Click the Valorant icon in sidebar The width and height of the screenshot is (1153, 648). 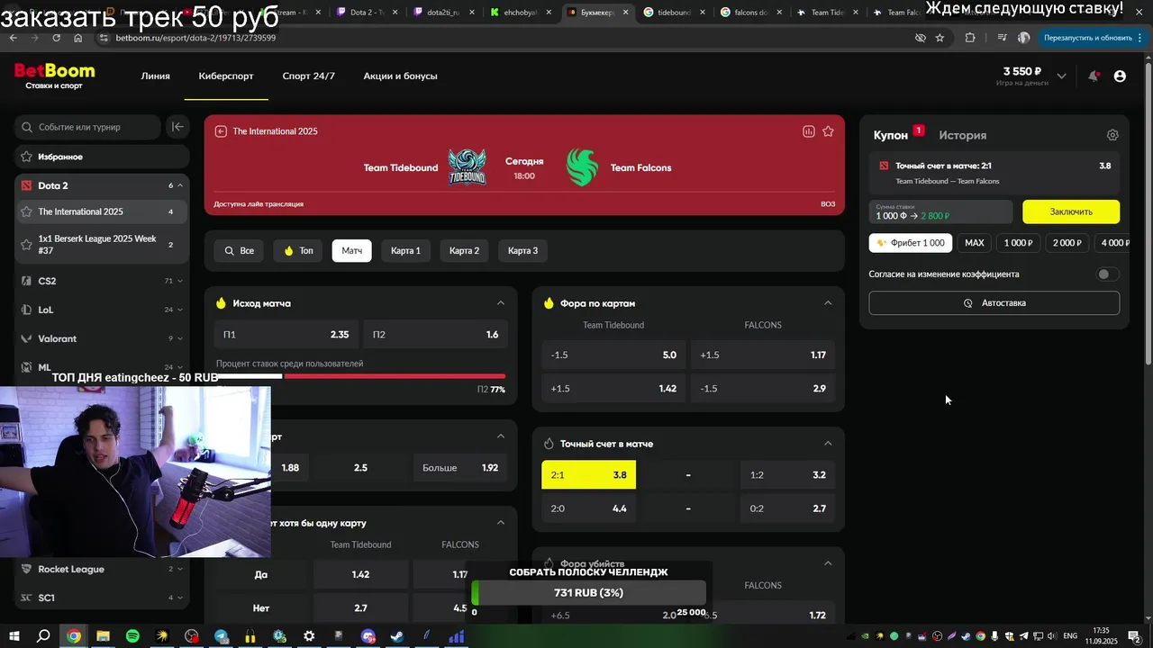pos(27,338)
